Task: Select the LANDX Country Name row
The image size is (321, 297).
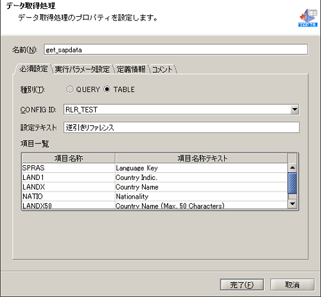Action: tap(155, 187)
